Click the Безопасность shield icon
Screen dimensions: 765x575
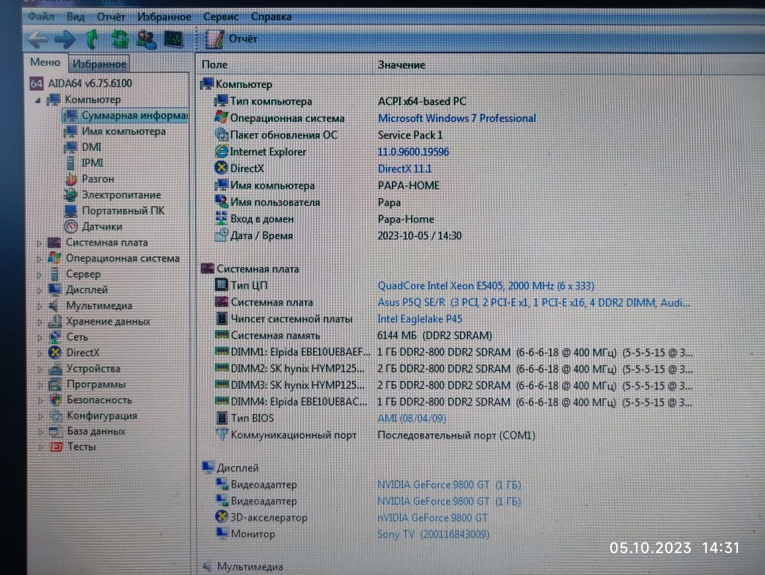56,400
